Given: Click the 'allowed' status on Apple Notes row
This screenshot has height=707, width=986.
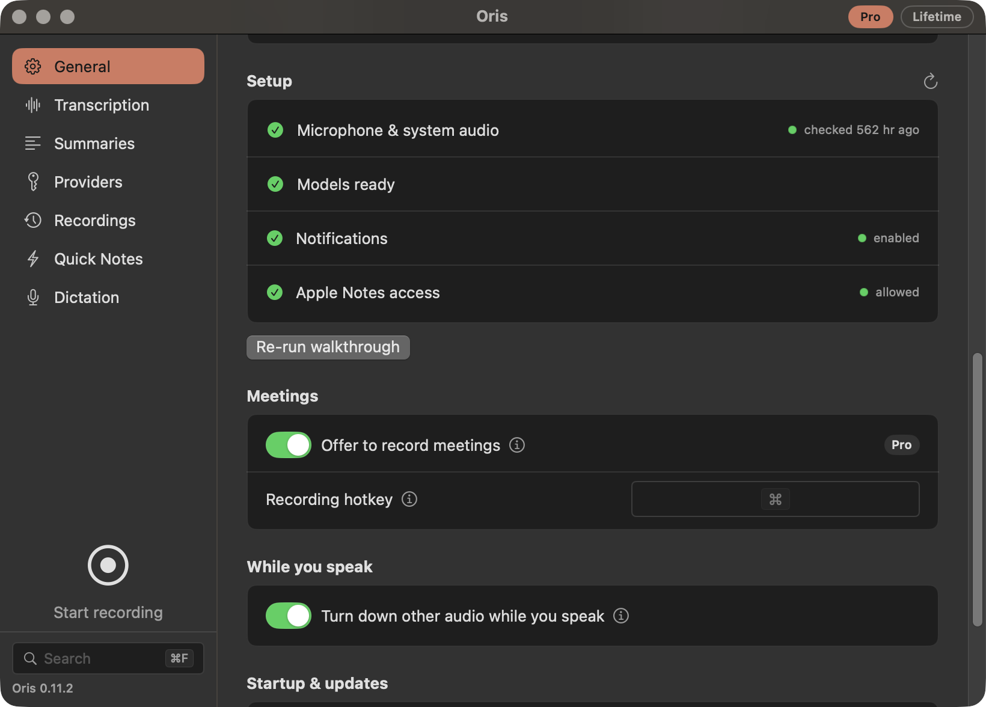Looking at the screenshot, I should [897, 292].
